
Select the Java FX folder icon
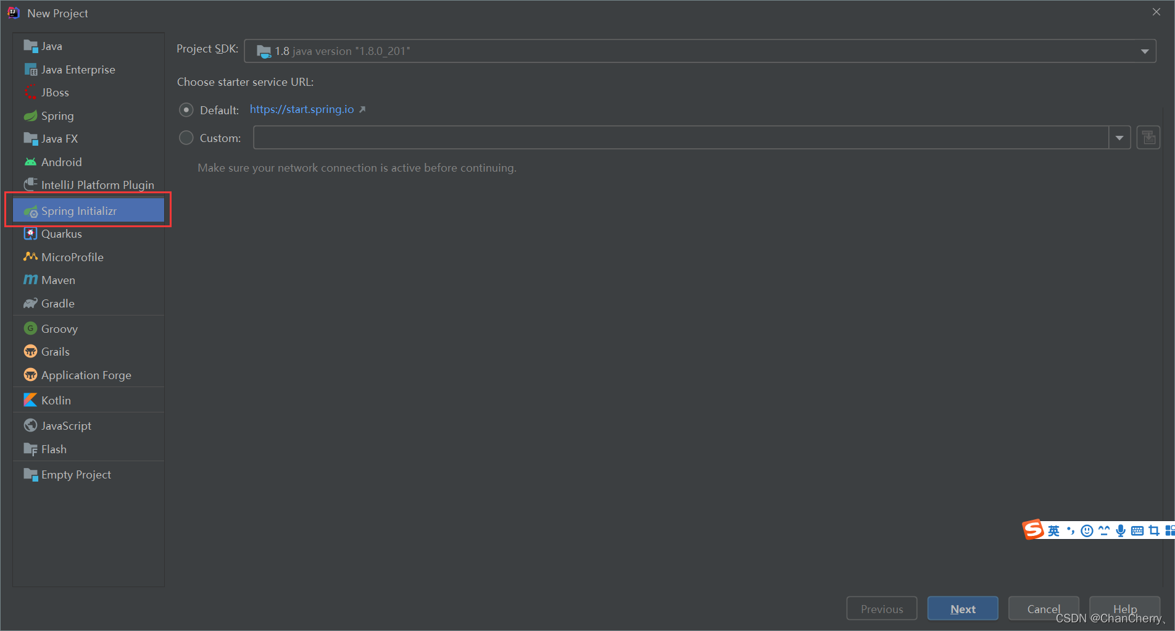30,139
